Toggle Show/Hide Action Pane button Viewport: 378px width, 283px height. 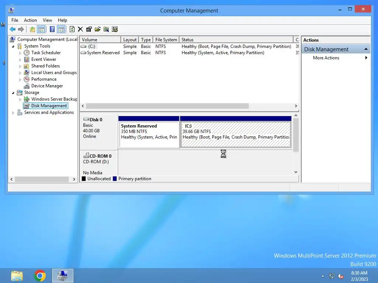click(x=61, y=29)
